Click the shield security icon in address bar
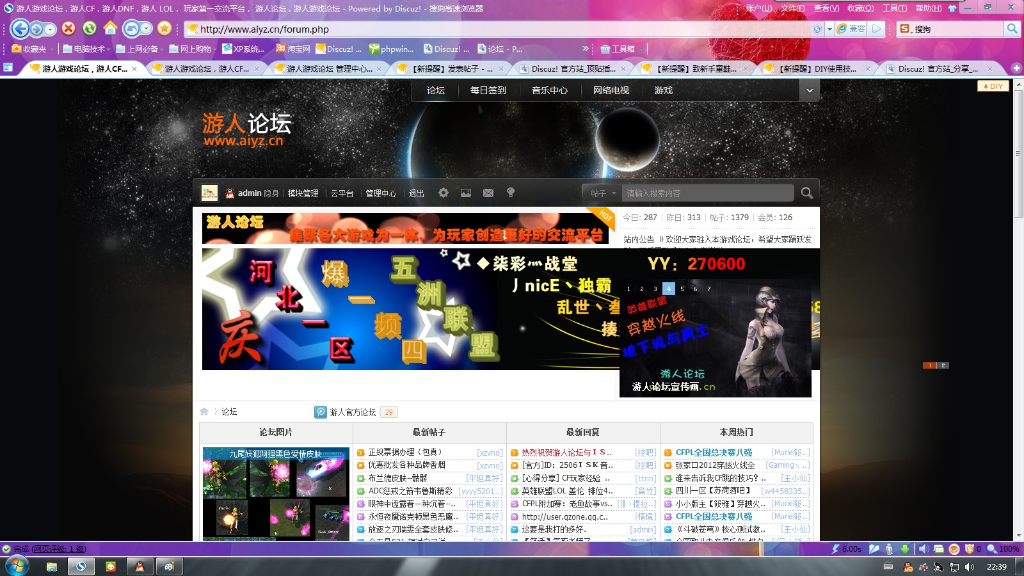The width and height of the screenshot is (1024, 576). pos(817,29)
